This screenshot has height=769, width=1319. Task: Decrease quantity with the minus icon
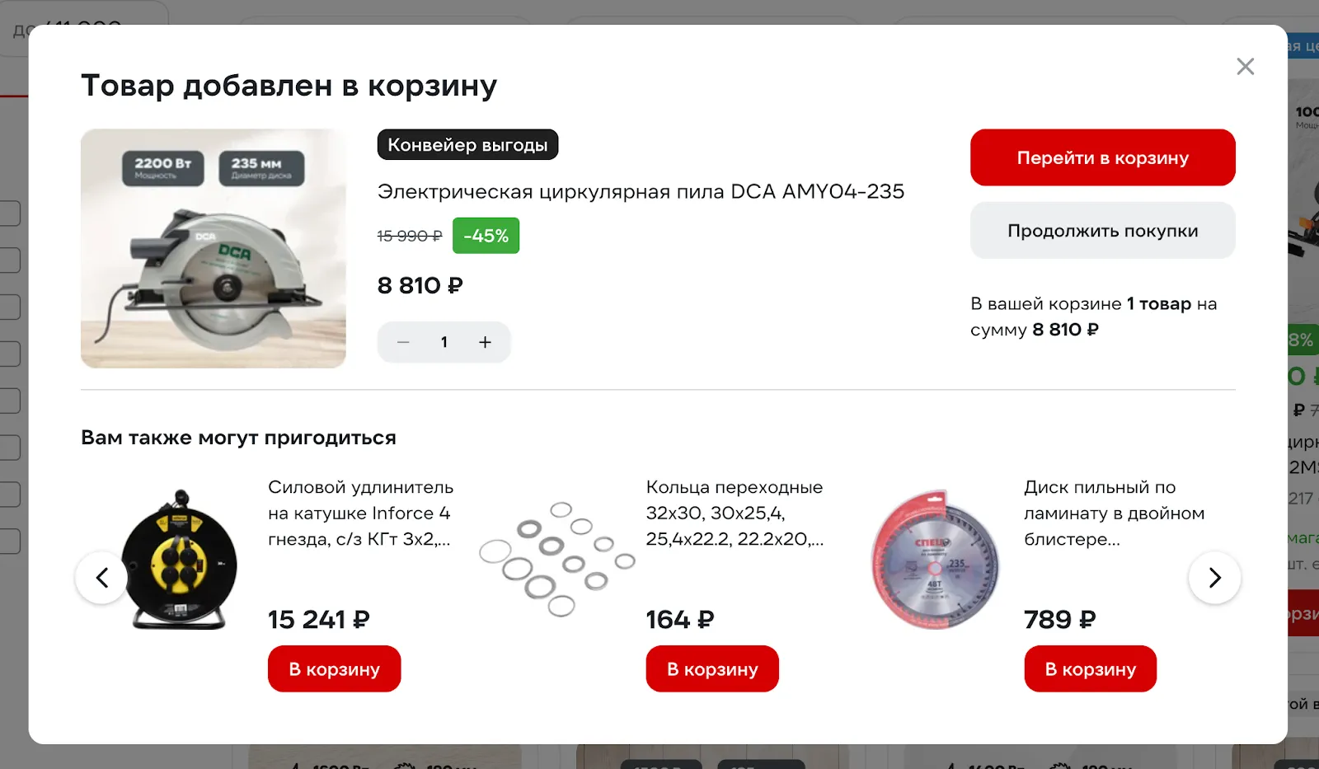403,342
